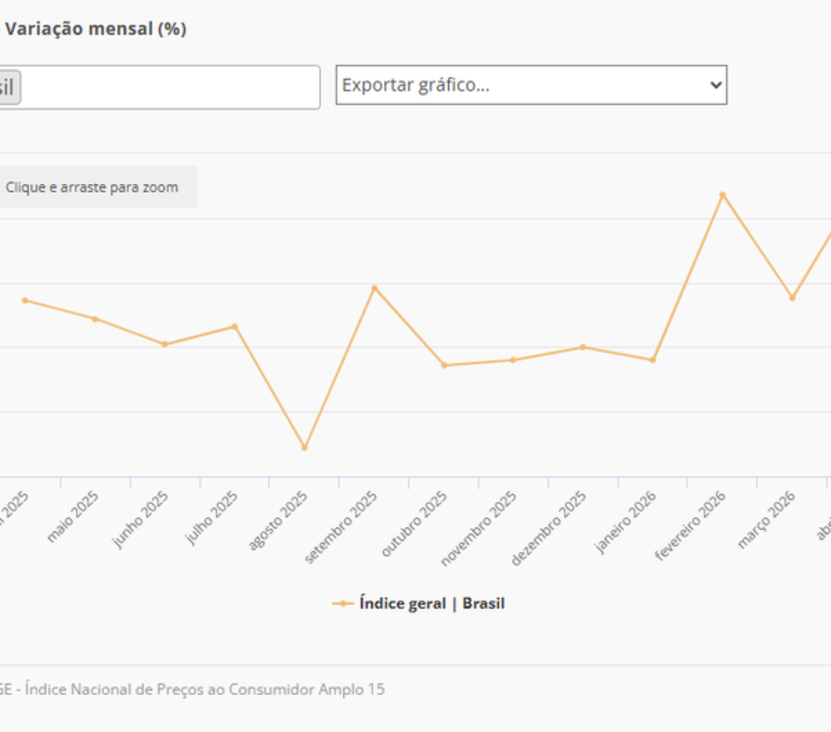Screen dimensions: 831x732
Task: Click 'setembro 2025' axis label
Action: 340,527
